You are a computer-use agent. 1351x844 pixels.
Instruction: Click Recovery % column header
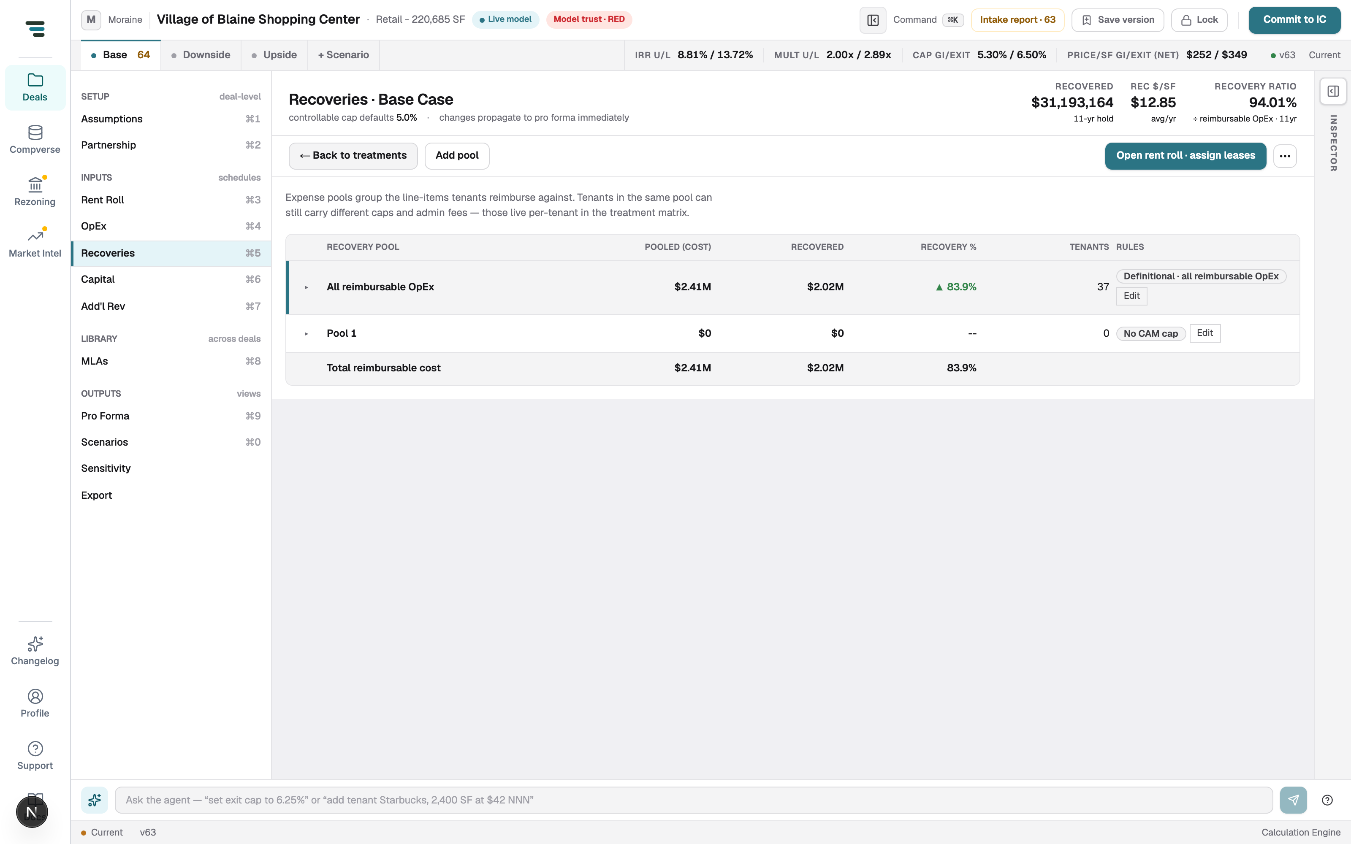click(948, 247)
